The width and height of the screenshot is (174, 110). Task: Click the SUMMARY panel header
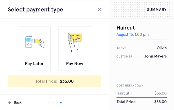point(157,10)
